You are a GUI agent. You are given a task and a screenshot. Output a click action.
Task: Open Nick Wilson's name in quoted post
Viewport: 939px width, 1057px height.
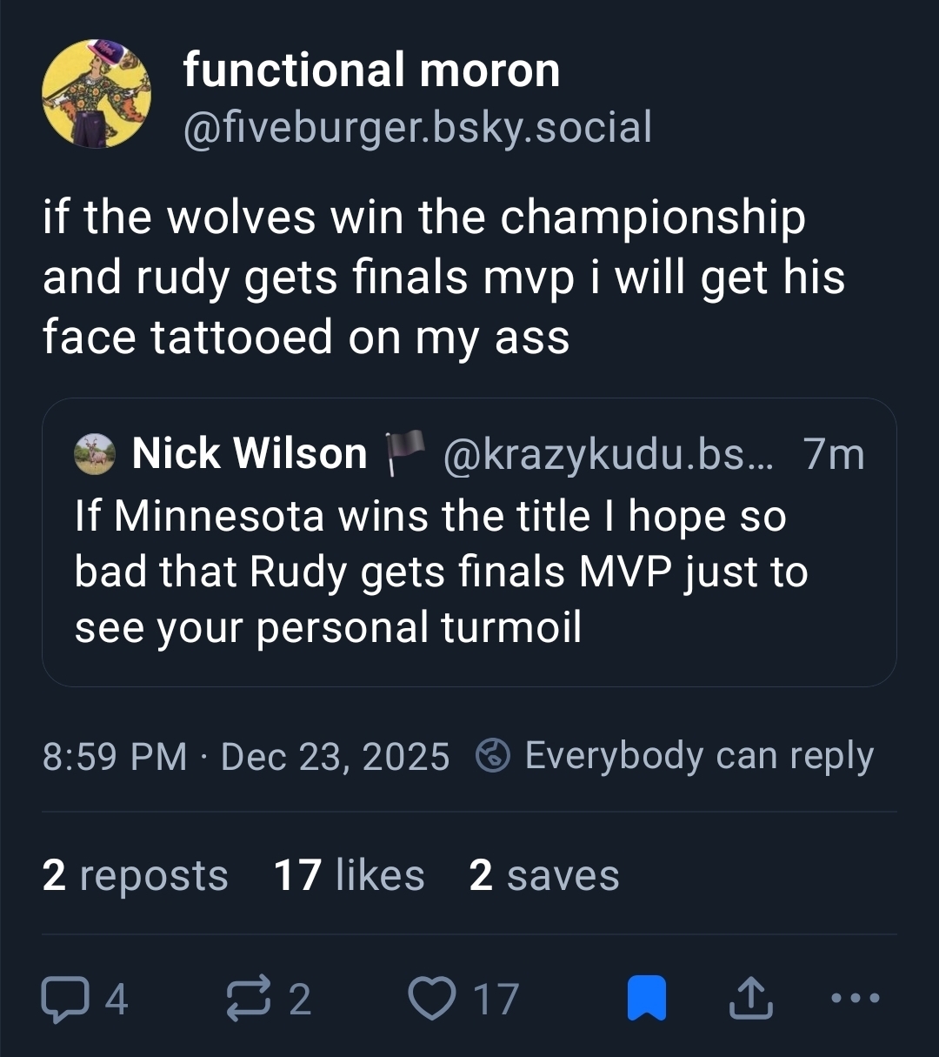click(250, 454)
